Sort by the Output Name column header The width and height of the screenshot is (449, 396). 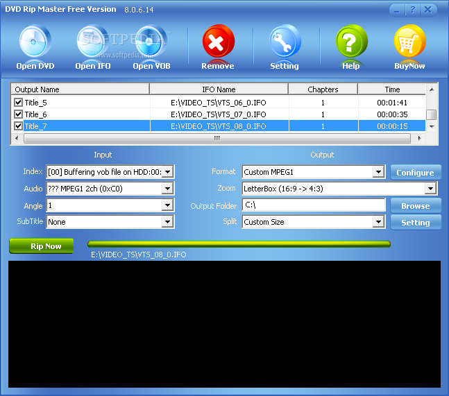tap(81, 89)
